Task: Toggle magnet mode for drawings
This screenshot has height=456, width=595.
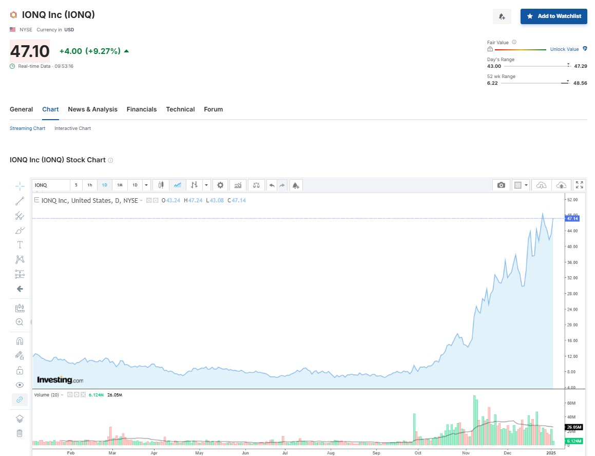Action: [x=20, y=341]
